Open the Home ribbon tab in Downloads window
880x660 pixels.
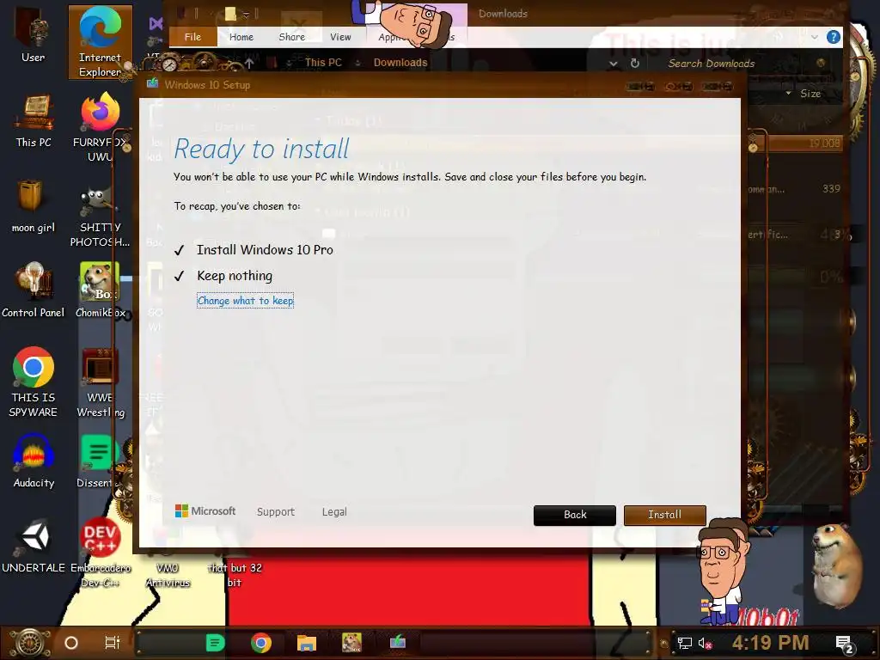point(241,37)
